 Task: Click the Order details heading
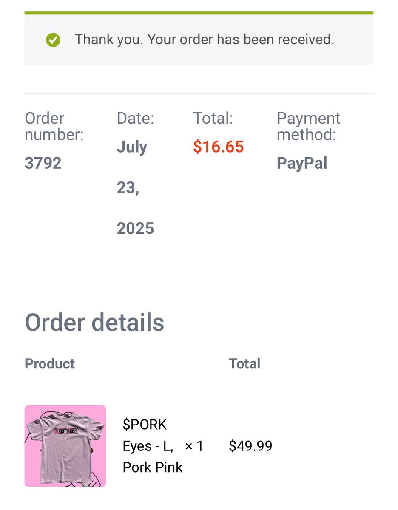point(94,323)
